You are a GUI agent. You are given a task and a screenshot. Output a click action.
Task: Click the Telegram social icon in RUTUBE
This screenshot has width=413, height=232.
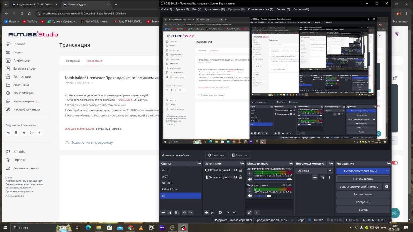click(24, 133)
